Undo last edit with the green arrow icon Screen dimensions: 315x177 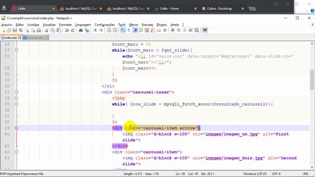tap(67, 30)
